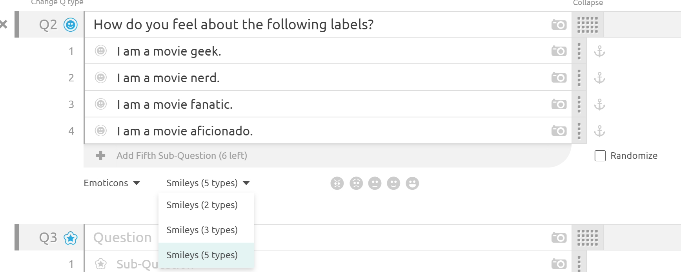Click Add Fifth Sub-Question
Screen dimensions: 681x272
182,156
